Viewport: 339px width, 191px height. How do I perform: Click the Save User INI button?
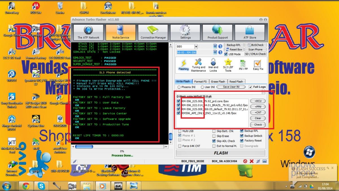click(x=231, y=87)
